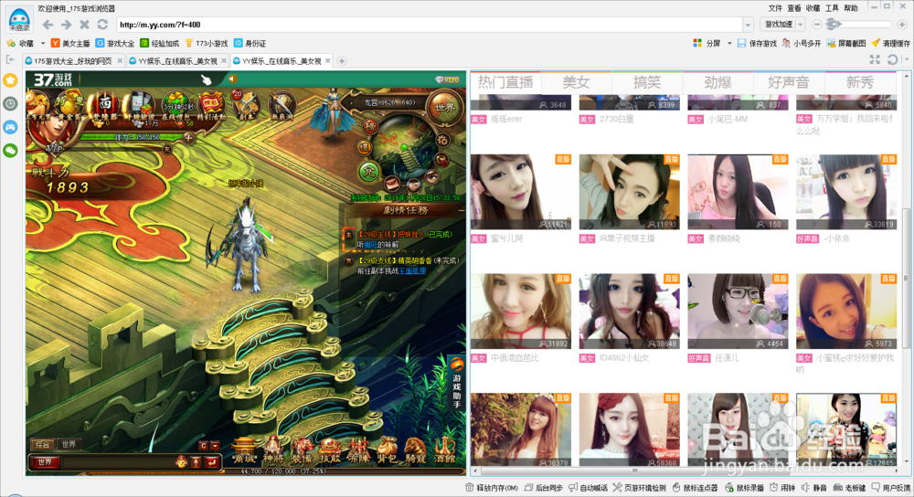Expand the 游戏加速 dropdown arrow
914x497 pixels.
[x=801, y=25]
